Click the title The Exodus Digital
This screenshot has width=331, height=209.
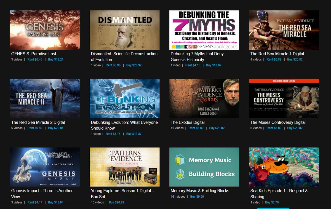(188, 122)
